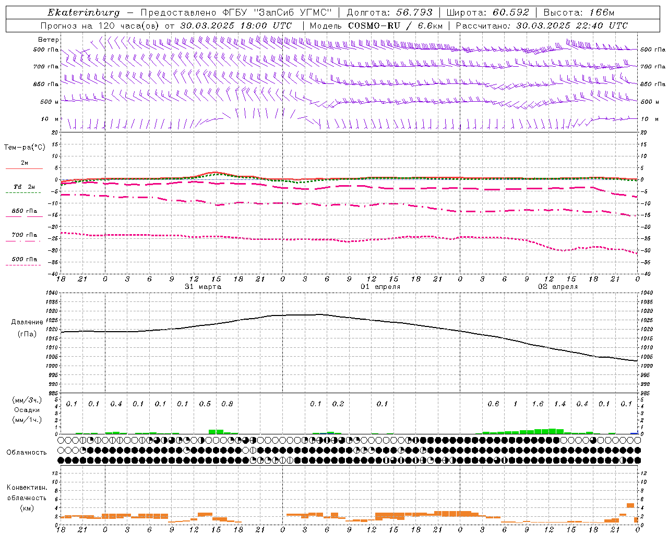668x534 pixels.
Task: Select the 02 апреля date label
Action: click(x=558, y=287)
